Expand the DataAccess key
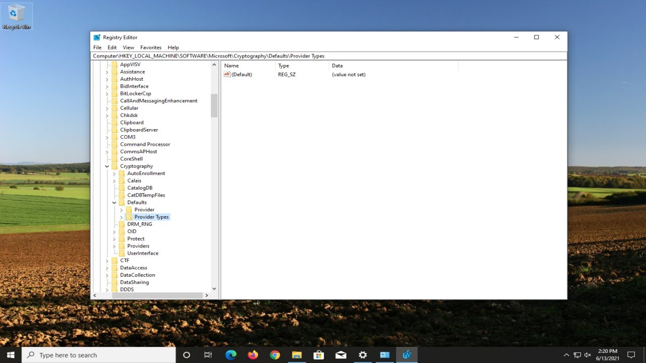The width and height of the screenshot is (646, 363). point(107,268)
